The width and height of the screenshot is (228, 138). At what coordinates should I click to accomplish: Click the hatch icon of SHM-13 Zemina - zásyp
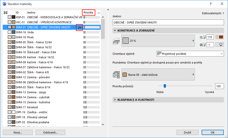10,92
